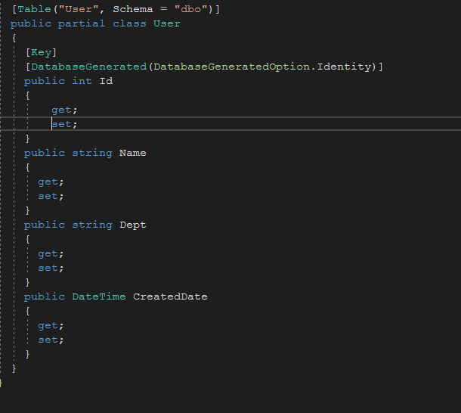Click the Table attribute name
The height and width of the screenshot is (413, 461).
click(35, 9)
